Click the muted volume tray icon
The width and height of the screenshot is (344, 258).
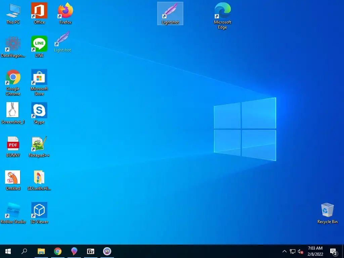click(x=301, y=251)
